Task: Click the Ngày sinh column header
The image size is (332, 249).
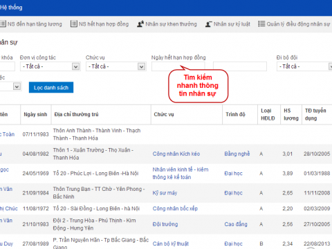Action: tap(35, 114)
